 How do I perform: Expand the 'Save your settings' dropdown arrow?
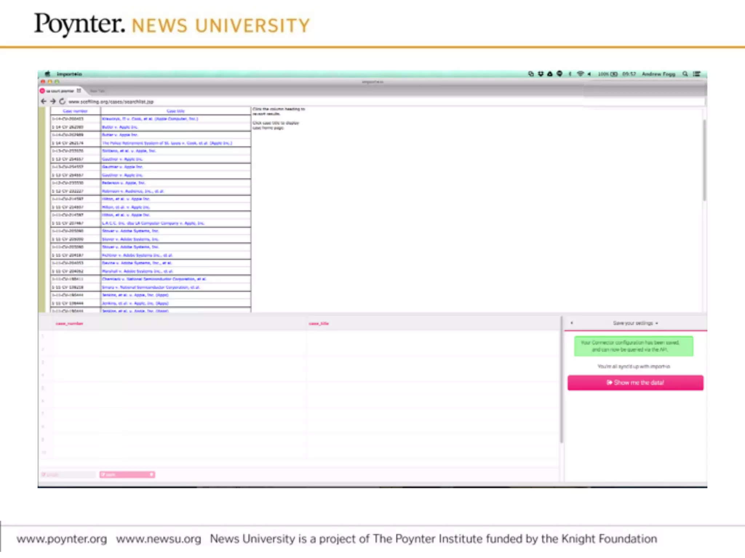pos(657,323)
